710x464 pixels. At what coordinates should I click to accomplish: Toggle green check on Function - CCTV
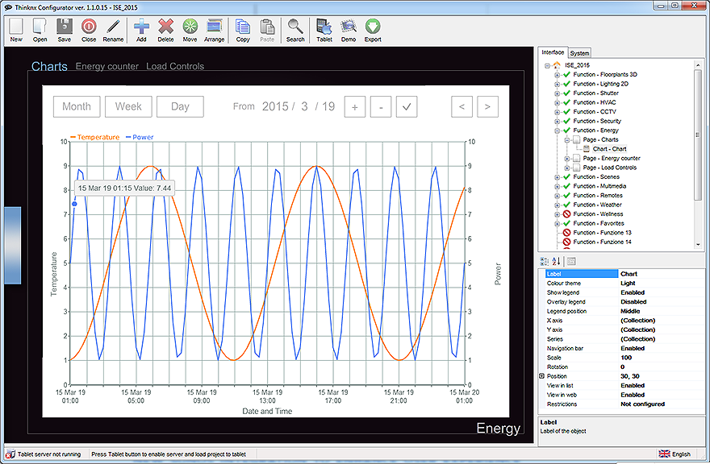tap(566, 111)
